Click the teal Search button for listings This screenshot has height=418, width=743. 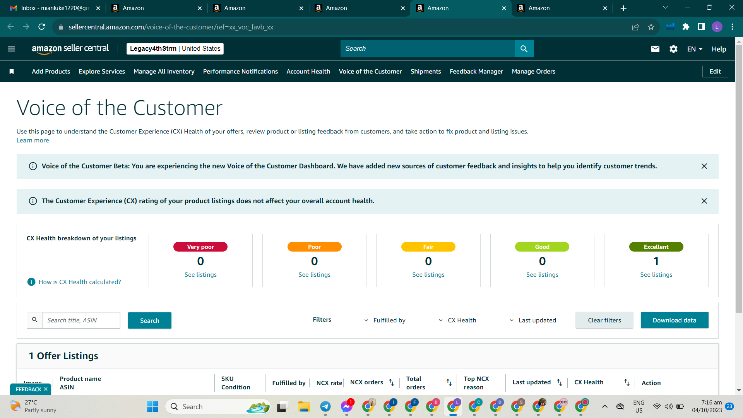pos(149,320)
